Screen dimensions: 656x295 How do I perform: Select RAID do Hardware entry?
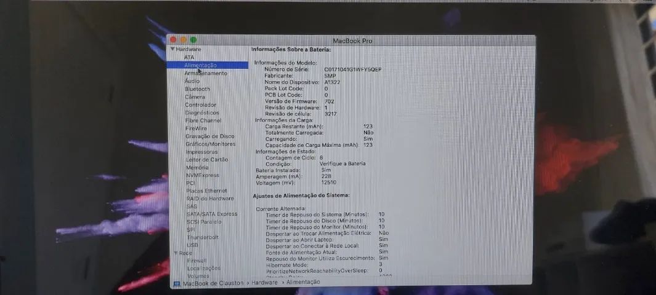(210, 199)
